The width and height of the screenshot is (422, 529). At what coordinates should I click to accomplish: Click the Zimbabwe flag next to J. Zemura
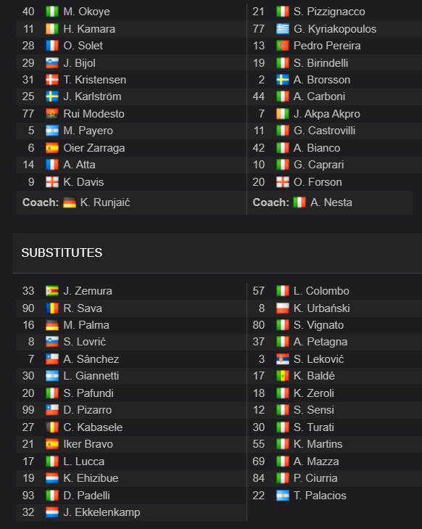pyautogui.click(x=52, y=291)
